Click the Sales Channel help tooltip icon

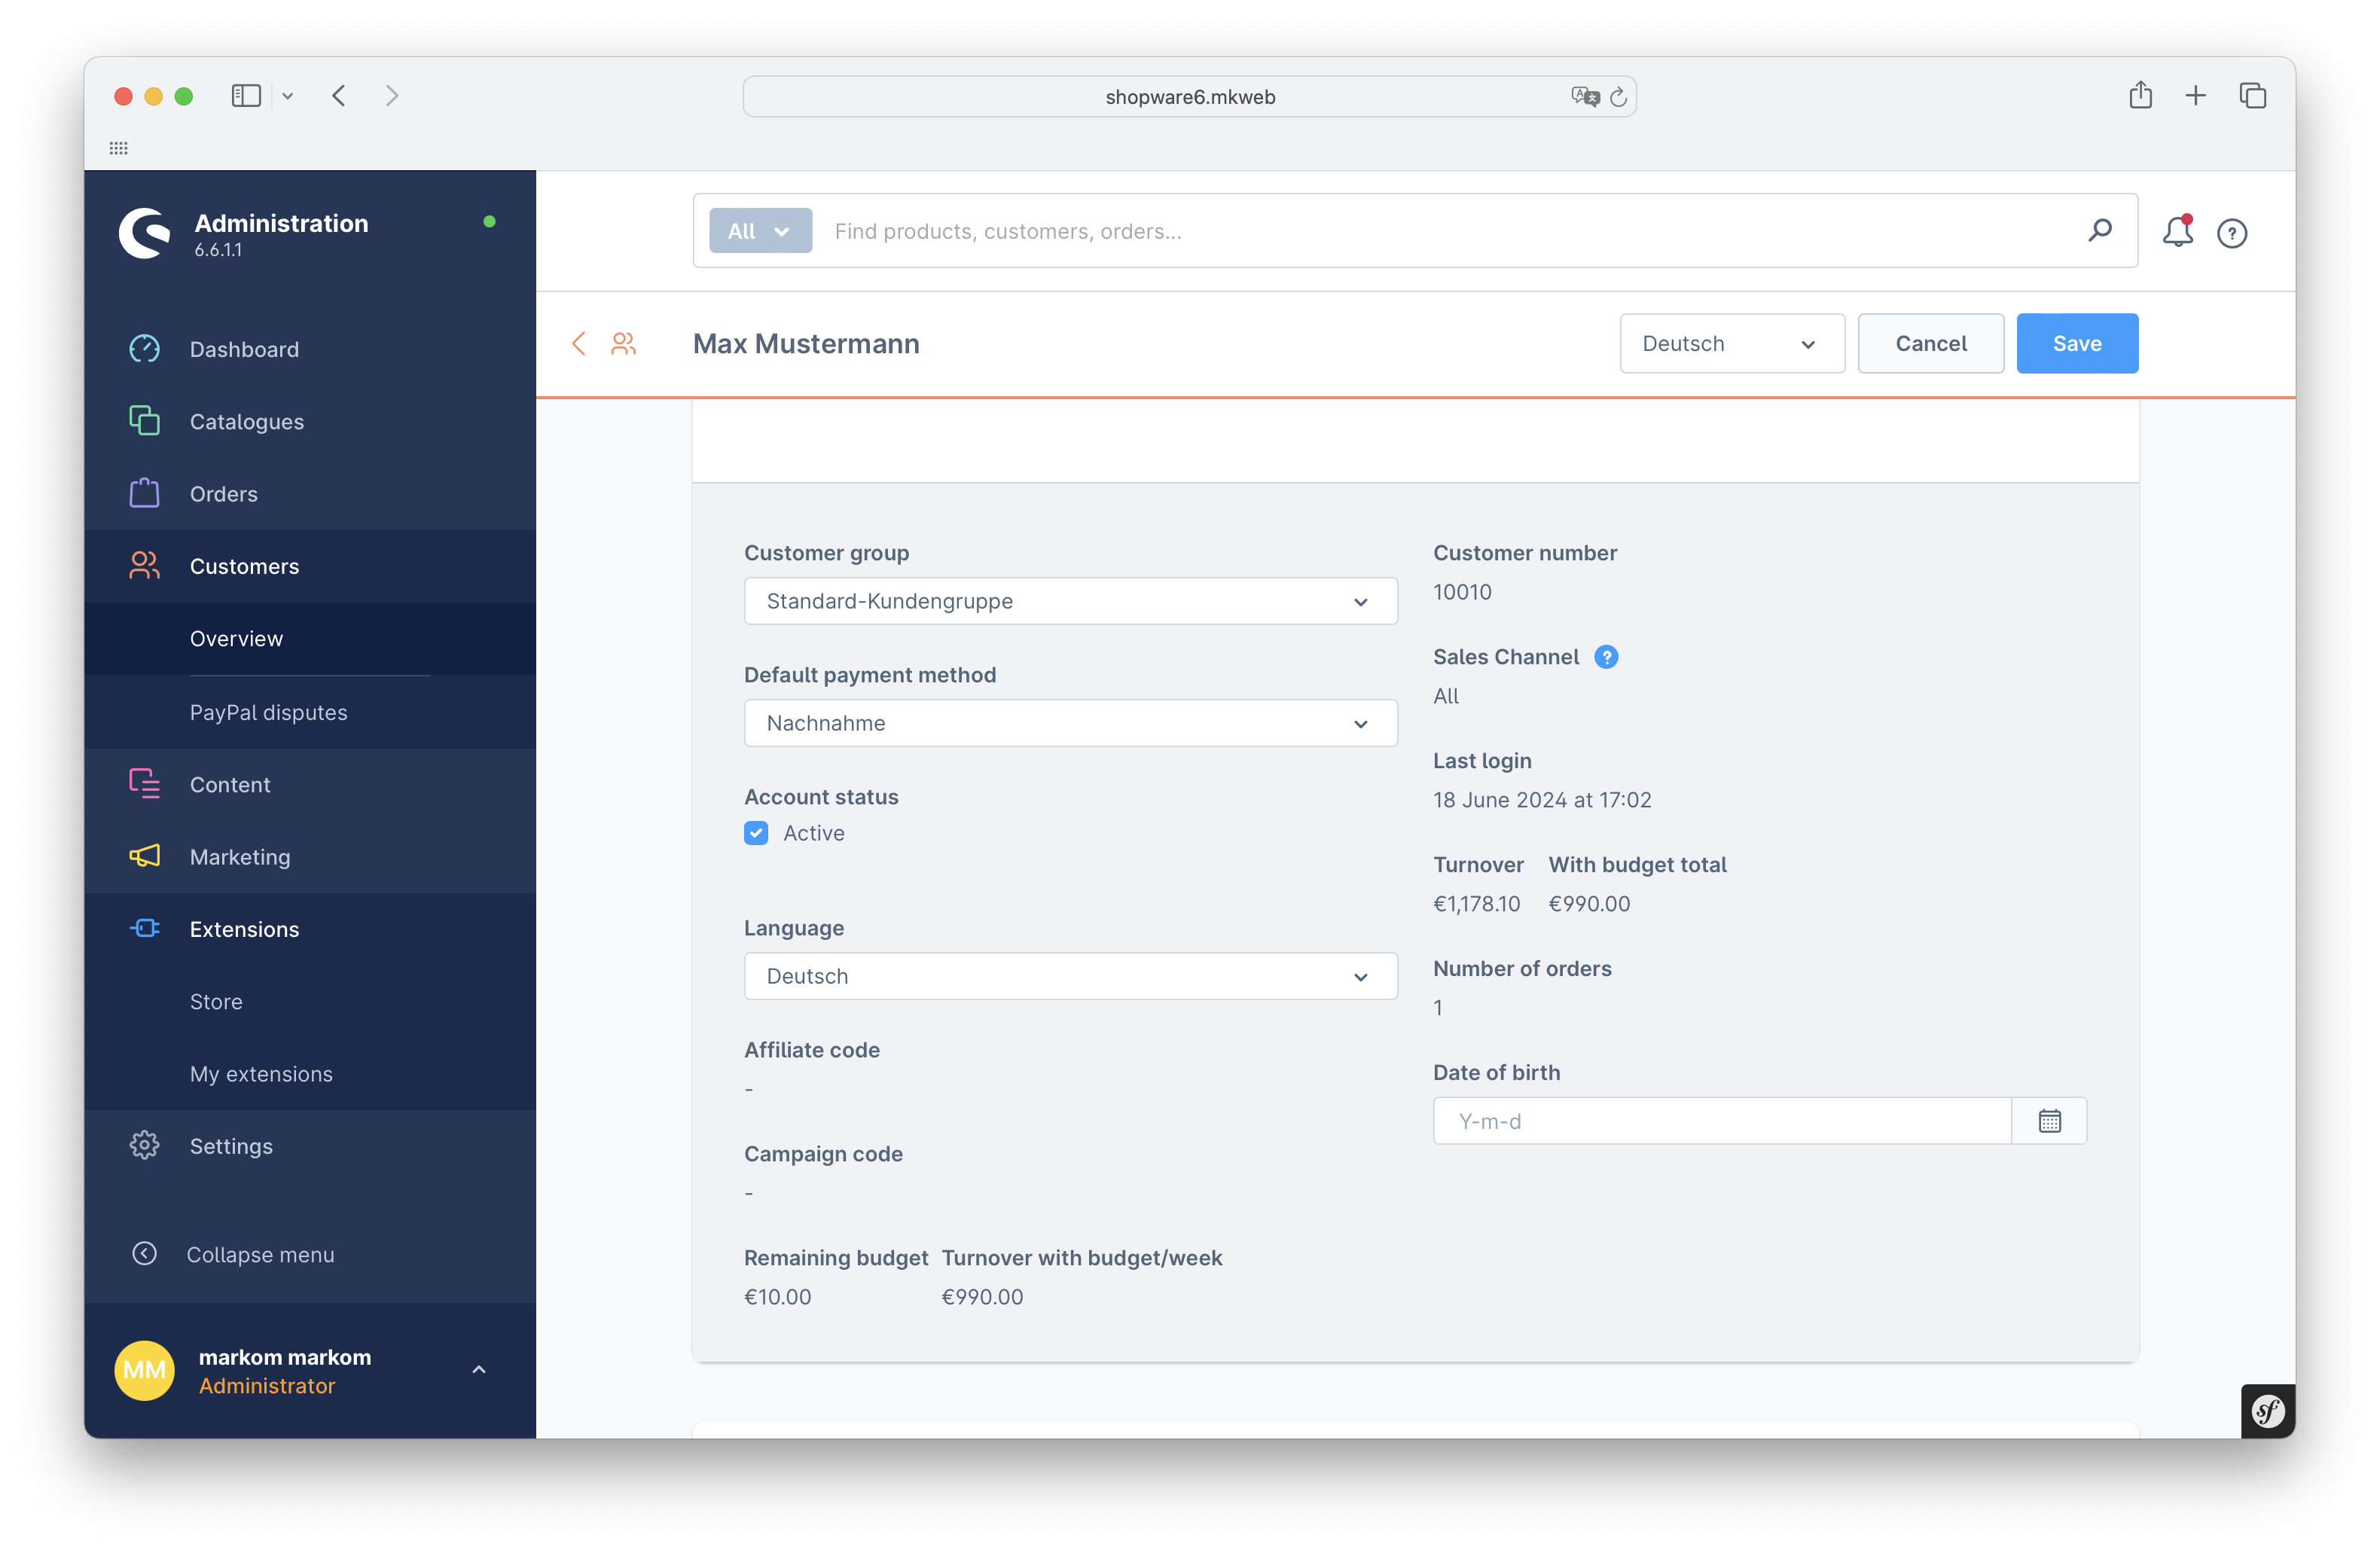(x=1605, y=657)
